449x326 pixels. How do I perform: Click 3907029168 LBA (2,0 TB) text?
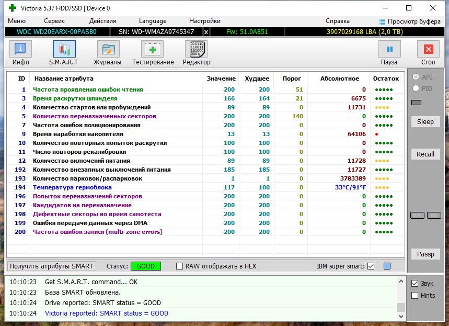364,32
